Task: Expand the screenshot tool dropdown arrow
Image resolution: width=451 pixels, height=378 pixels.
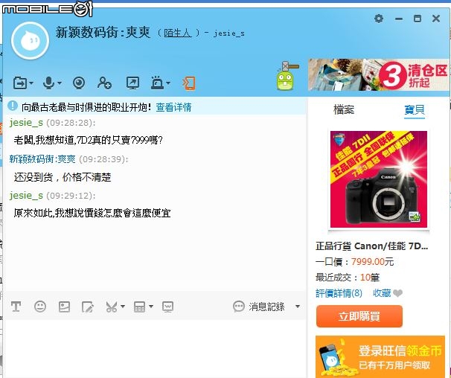Action: (x=123, y=307)
